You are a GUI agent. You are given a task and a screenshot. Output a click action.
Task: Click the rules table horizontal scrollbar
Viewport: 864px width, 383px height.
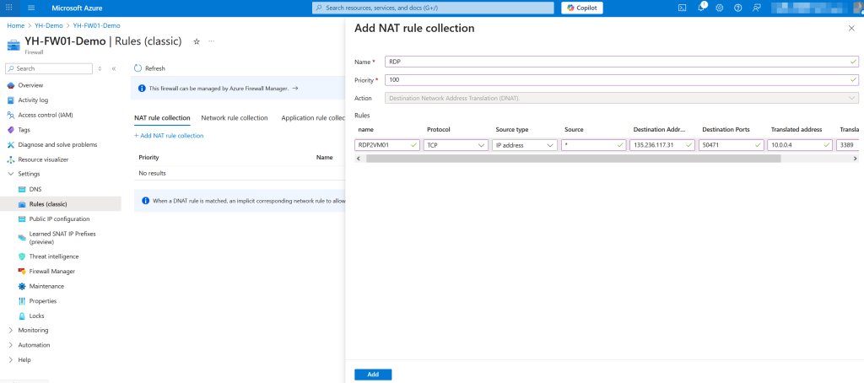[573, 158]
